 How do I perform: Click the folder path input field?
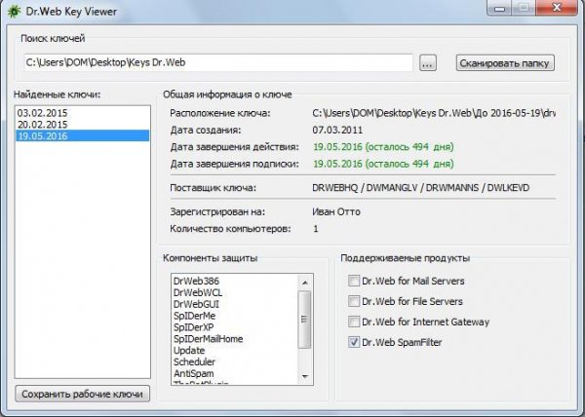[218, 62]
